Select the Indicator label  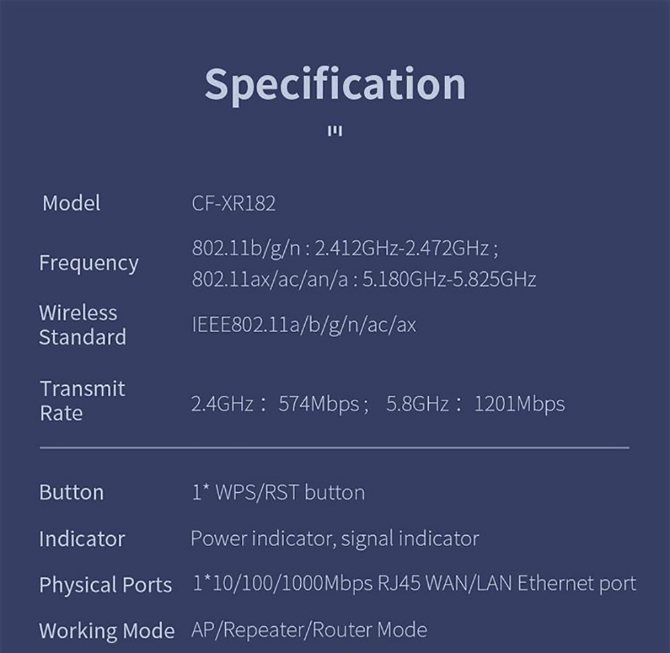(x=82, y=539)
